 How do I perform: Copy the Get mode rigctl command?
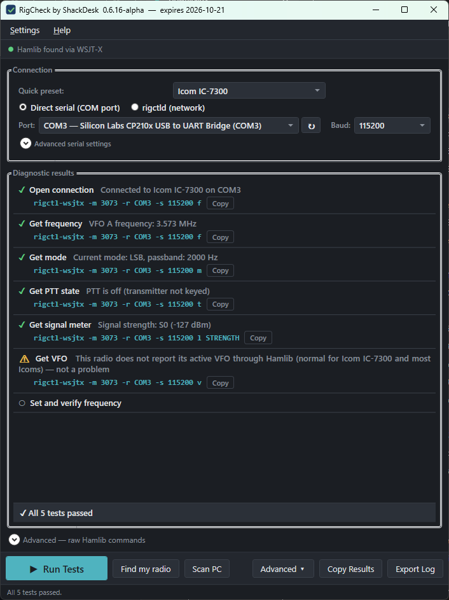pyautogui.click(x=220, y=270)
